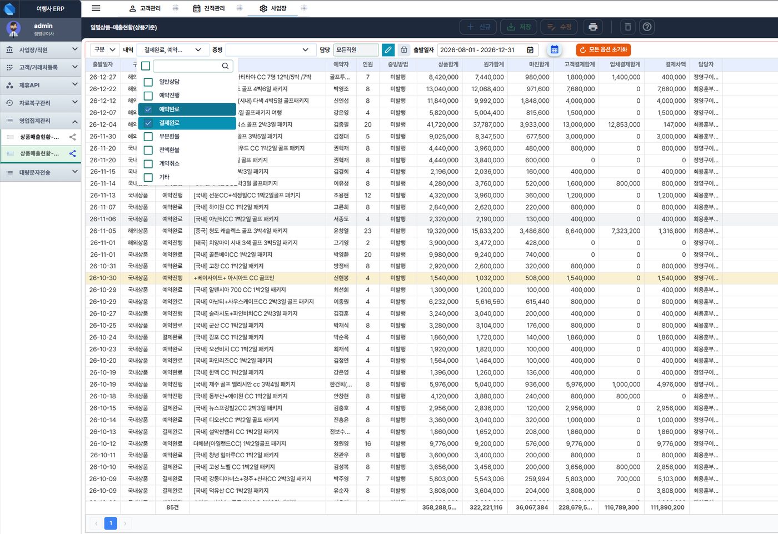Click the trash delete icon in header
Viewport: 778px width, 534px height.
[628, 27]
